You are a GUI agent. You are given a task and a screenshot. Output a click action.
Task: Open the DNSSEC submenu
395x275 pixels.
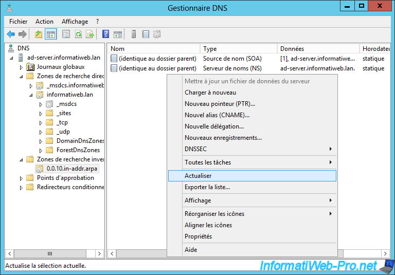point(252,149)
